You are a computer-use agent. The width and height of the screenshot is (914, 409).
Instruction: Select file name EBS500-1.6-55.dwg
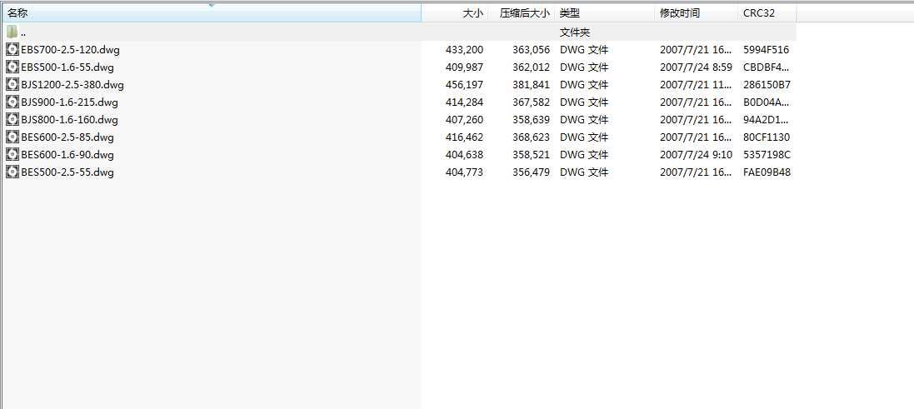tap(67, 67)
